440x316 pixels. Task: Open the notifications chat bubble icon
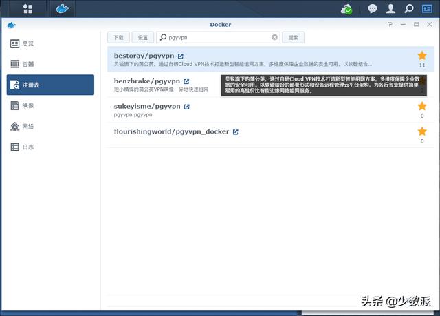pos(373,9)
